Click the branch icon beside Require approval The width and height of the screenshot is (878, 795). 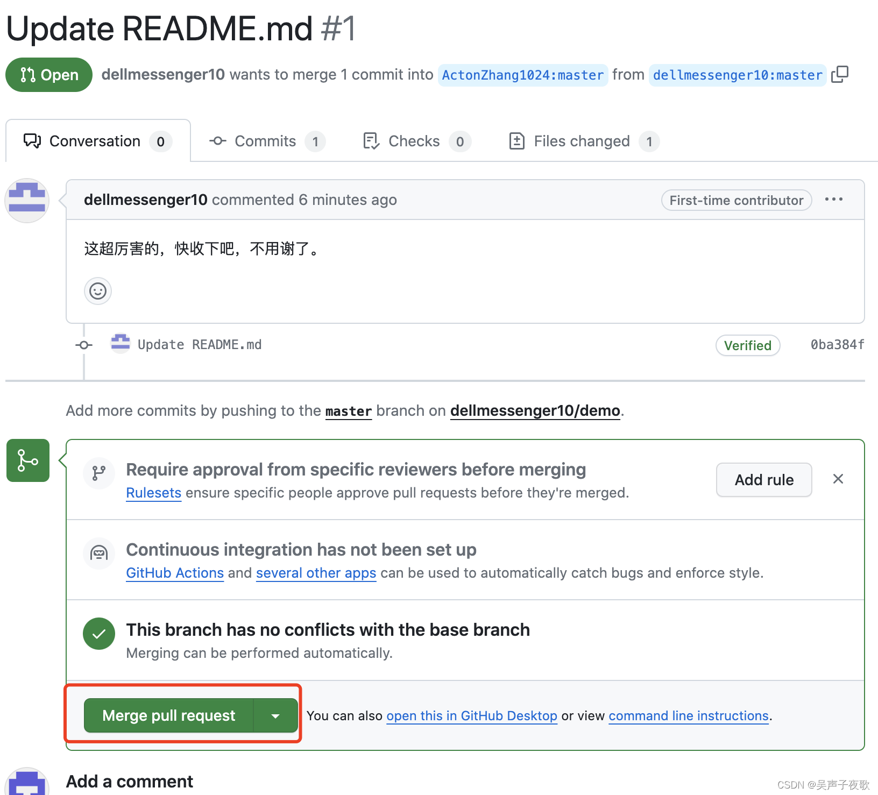coord(99,473)
